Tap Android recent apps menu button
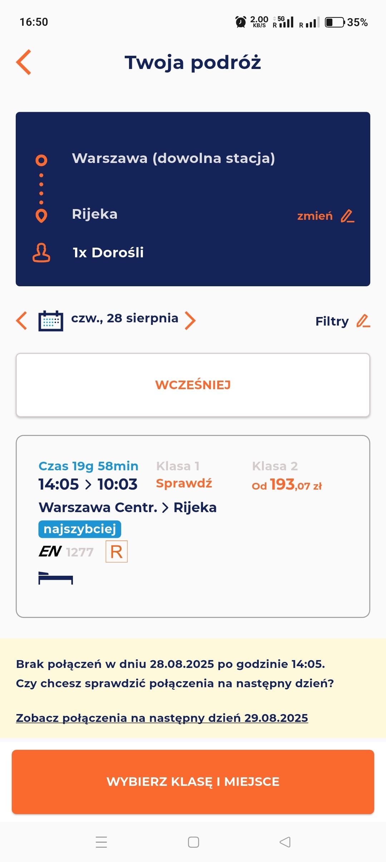The height and width of the screenshot is (862, 386). pos(102,842)
